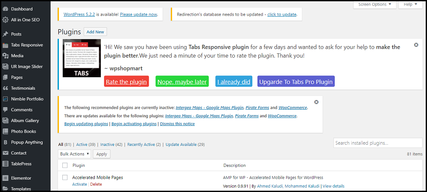Click the Media library icon
This screenshot has height=192, width=427.
(x=5, y=56)
